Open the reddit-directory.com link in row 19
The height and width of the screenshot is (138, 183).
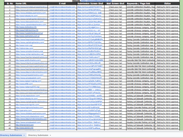tap(30, 60)
